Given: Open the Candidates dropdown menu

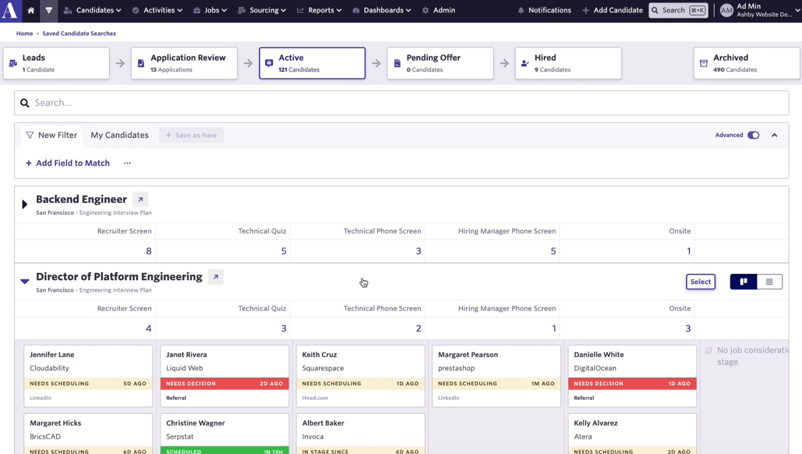Looking at the screenshot, I should (x=93, y=10).
